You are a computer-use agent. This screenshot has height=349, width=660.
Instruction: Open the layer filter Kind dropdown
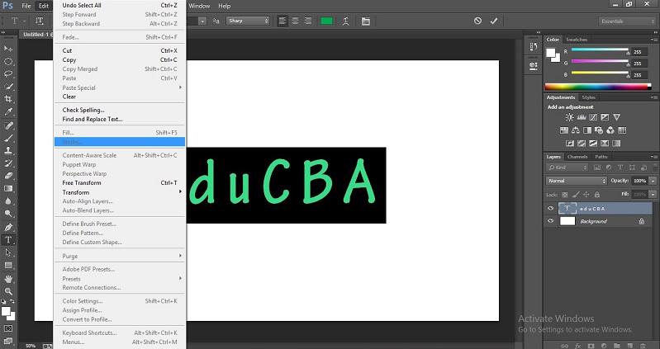567,167
